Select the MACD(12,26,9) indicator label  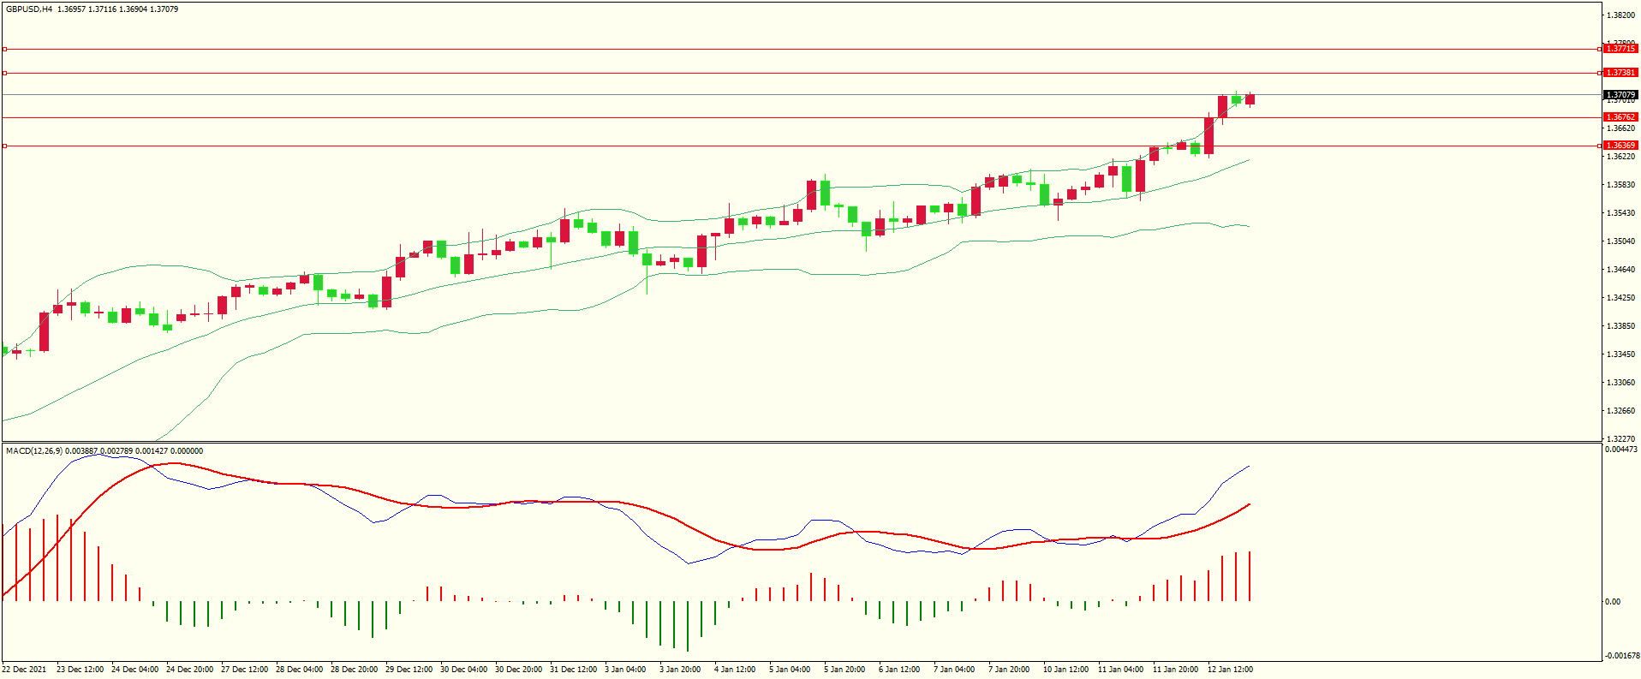pyautogui.click(x=34, y=450)
